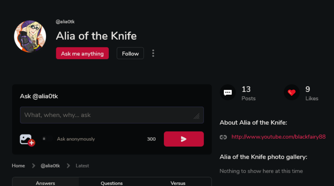Go to Home in the breadcrumb

(x=18, y=165)
